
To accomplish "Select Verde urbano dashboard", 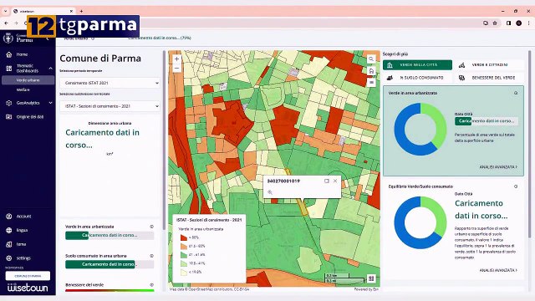I will [28, 80].
